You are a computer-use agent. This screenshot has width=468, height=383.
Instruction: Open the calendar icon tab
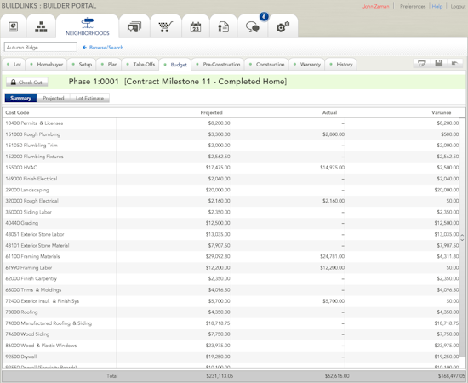pos(196,27)
